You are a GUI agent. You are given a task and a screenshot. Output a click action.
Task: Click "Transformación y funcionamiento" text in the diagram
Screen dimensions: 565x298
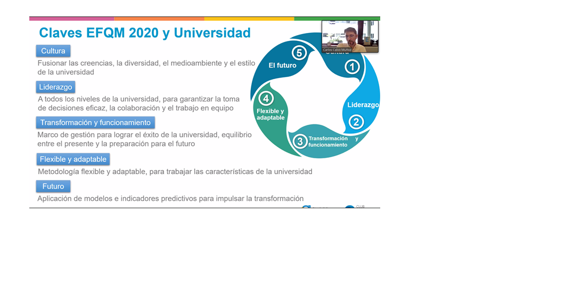[x=333, y=142]
